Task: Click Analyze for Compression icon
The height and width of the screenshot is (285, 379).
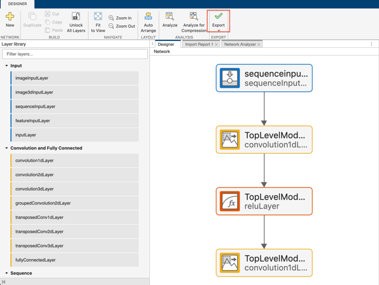Action: (194, 16)
